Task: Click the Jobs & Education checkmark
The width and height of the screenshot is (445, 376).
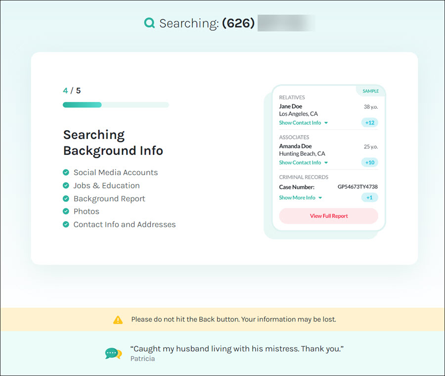Action: point(66,186)
